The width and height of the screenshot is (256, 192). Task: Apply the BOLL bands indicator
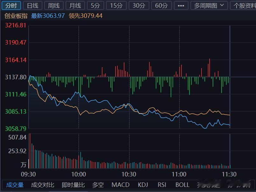point(182,185)
